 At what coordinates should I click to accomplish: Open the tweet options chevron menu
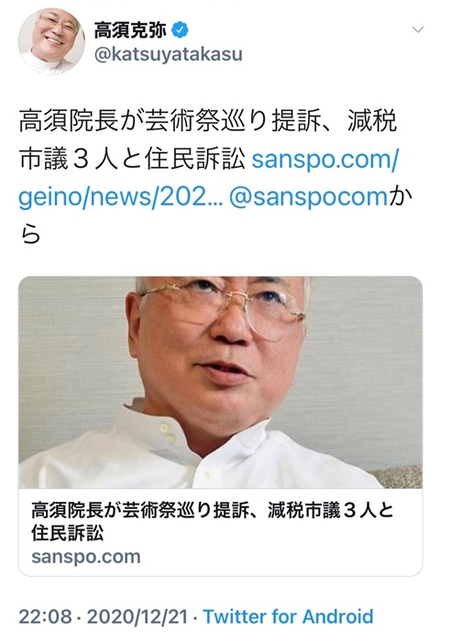click(x=418, y=29)
